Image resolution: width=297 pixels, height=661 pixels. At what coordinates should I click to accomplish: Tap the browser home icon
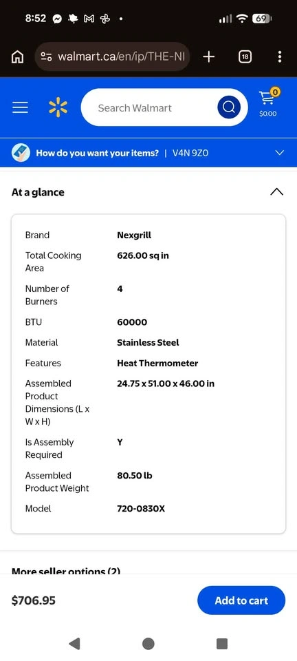pyautogui.click(x=17, y=56)
